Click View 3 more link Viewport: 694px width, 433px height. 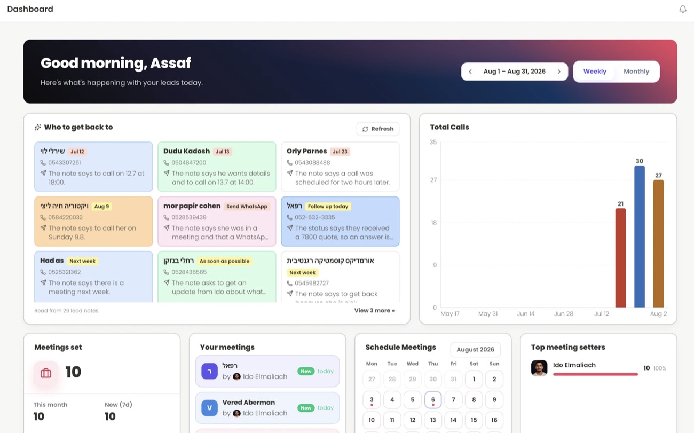pyautogui.click(x=374, y=310)
